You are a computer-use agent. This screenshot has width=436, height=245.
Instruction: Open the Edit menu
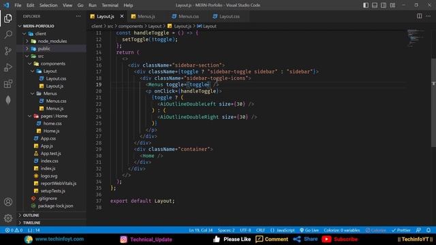(x=30, y=5)
